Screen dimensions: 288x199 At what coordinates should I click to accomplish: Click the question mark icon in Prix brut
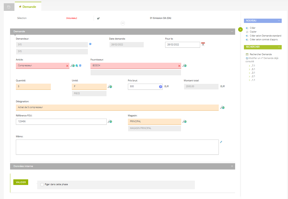coord(161,86)
